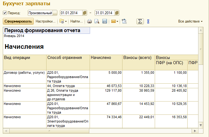Click the start date field 01.01.2014

[71, 13]
